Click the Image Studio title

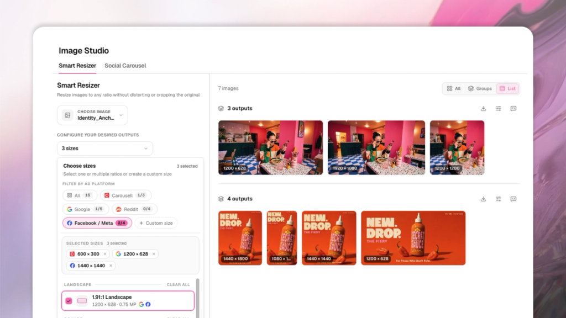(x=84, y=51)
